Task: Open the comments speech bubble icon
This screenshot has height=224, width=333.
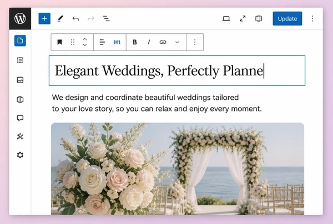Action: tap(20, 118)
